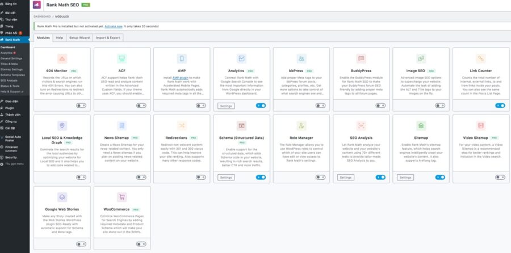The image size is (511, 253).
Task: Click the Sitemap tree icon
Action: (421, 126)
